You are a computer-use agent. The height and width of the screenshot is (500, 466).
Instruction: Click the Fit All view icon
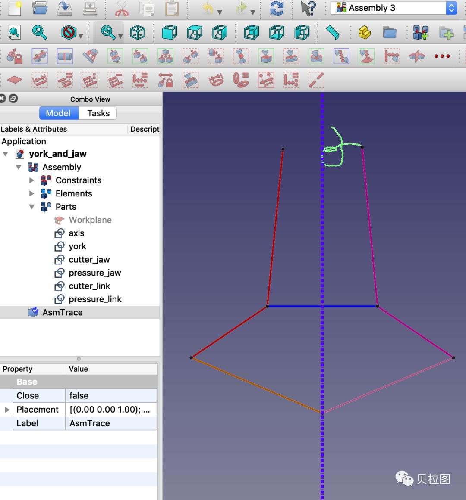coord(14,33)
